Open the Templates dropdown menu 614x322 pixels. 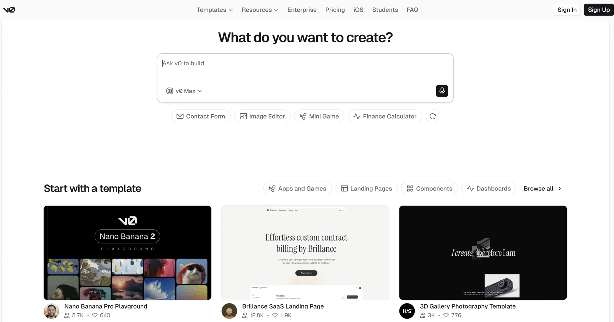pos(215,10)
